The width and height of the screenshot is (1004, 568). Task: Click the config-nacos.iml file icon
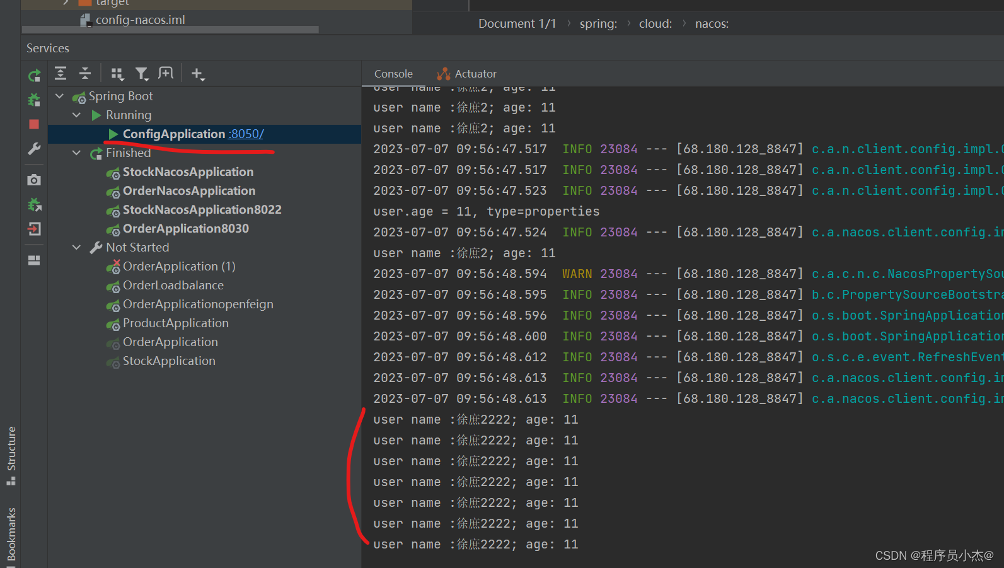point(85,20)
